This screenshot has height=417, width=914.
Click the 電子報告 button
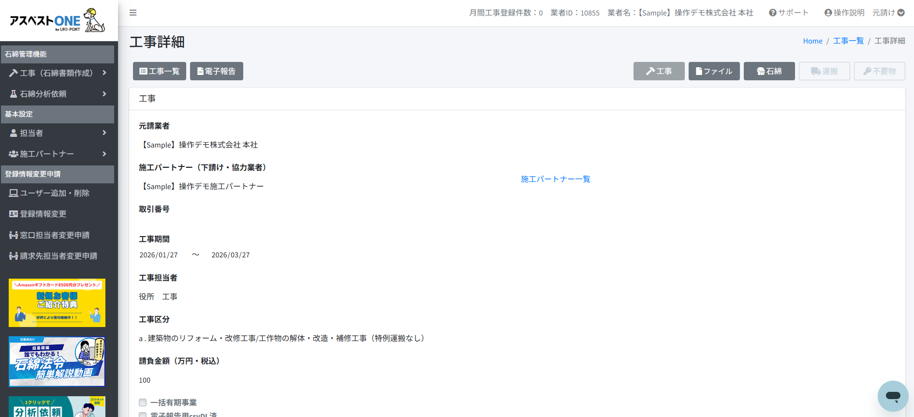(216, 71)
